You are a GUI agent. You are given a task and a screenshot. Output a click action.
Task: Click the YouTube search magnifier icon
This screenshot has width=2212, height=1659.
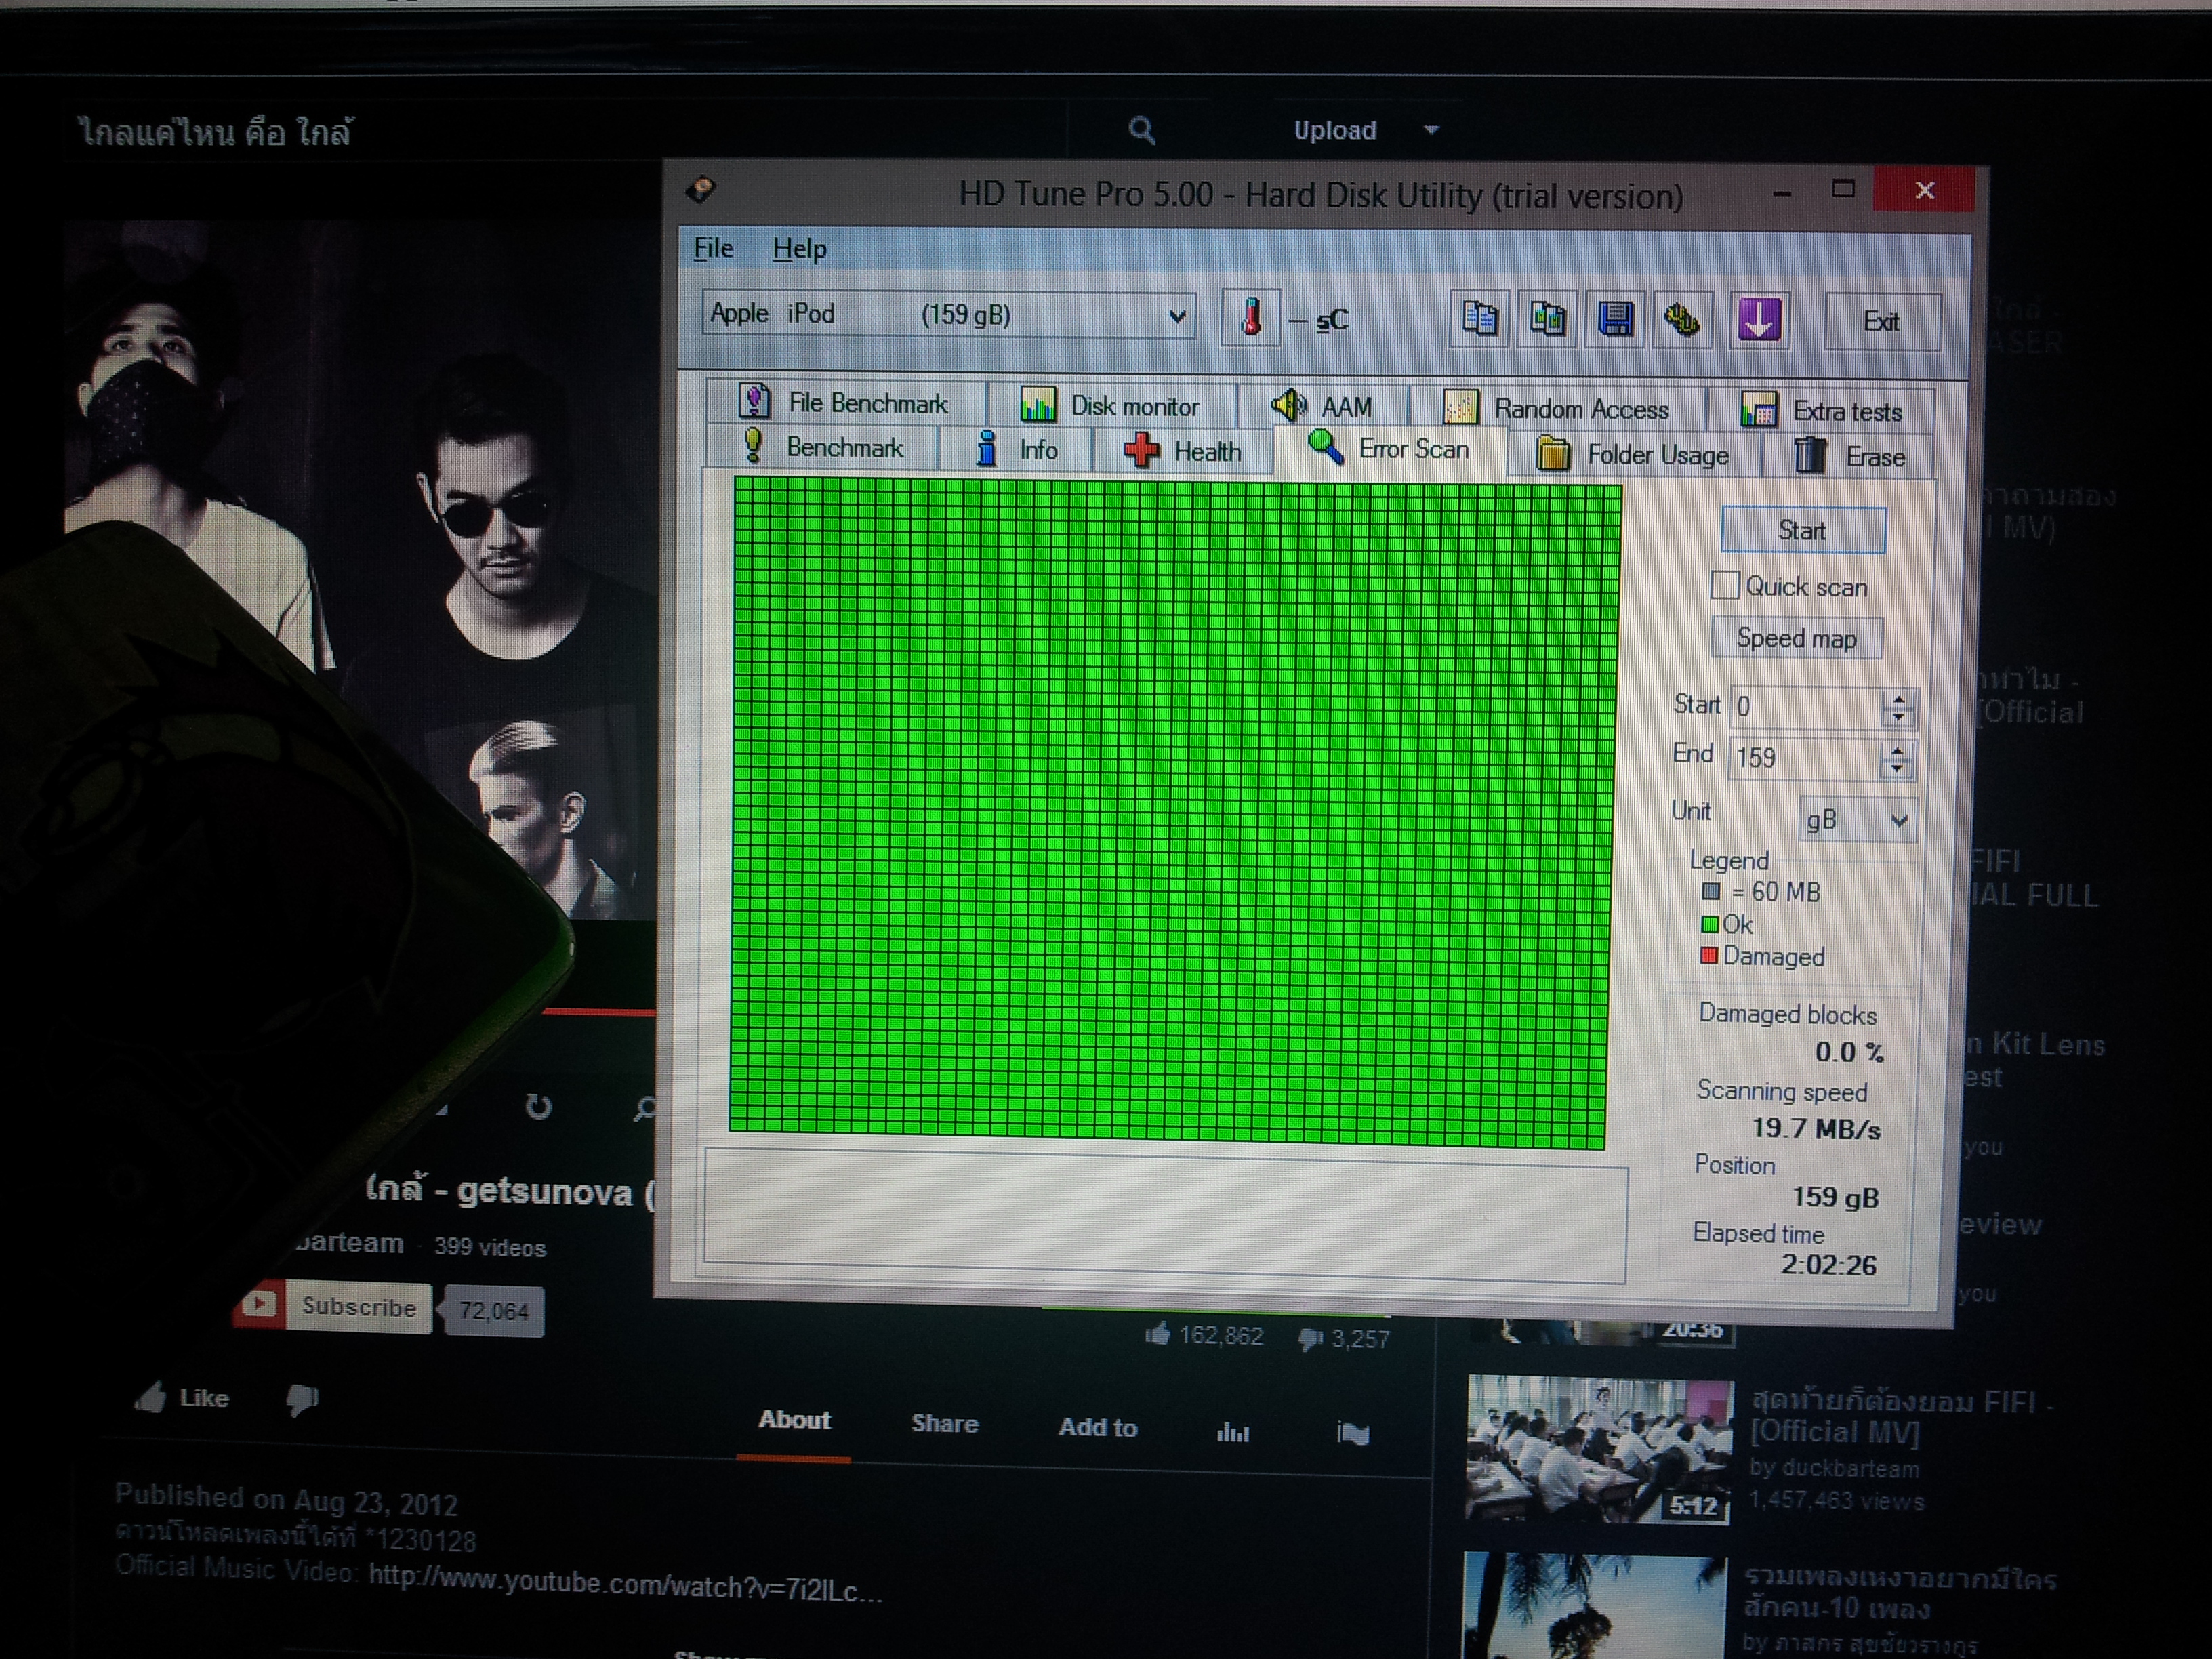tap(1141, 130)
